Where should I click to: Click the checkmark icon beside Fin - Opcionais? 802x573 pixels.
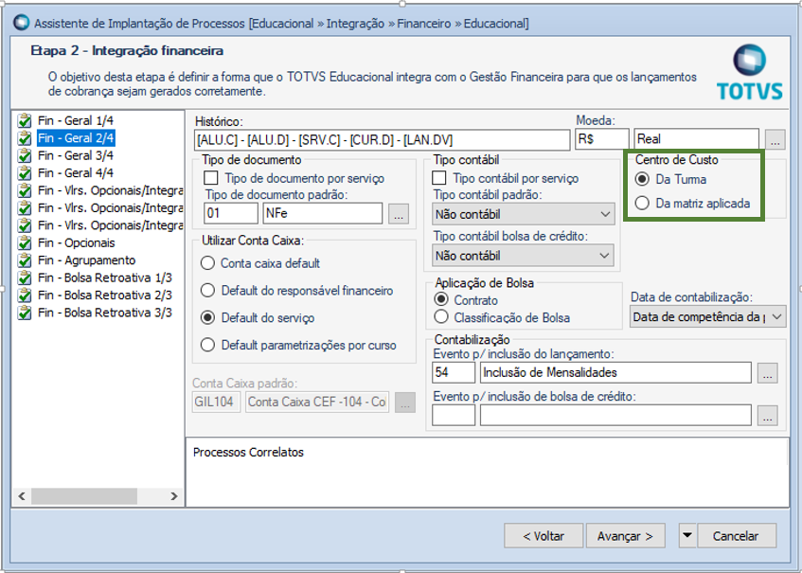click(24, 243)
